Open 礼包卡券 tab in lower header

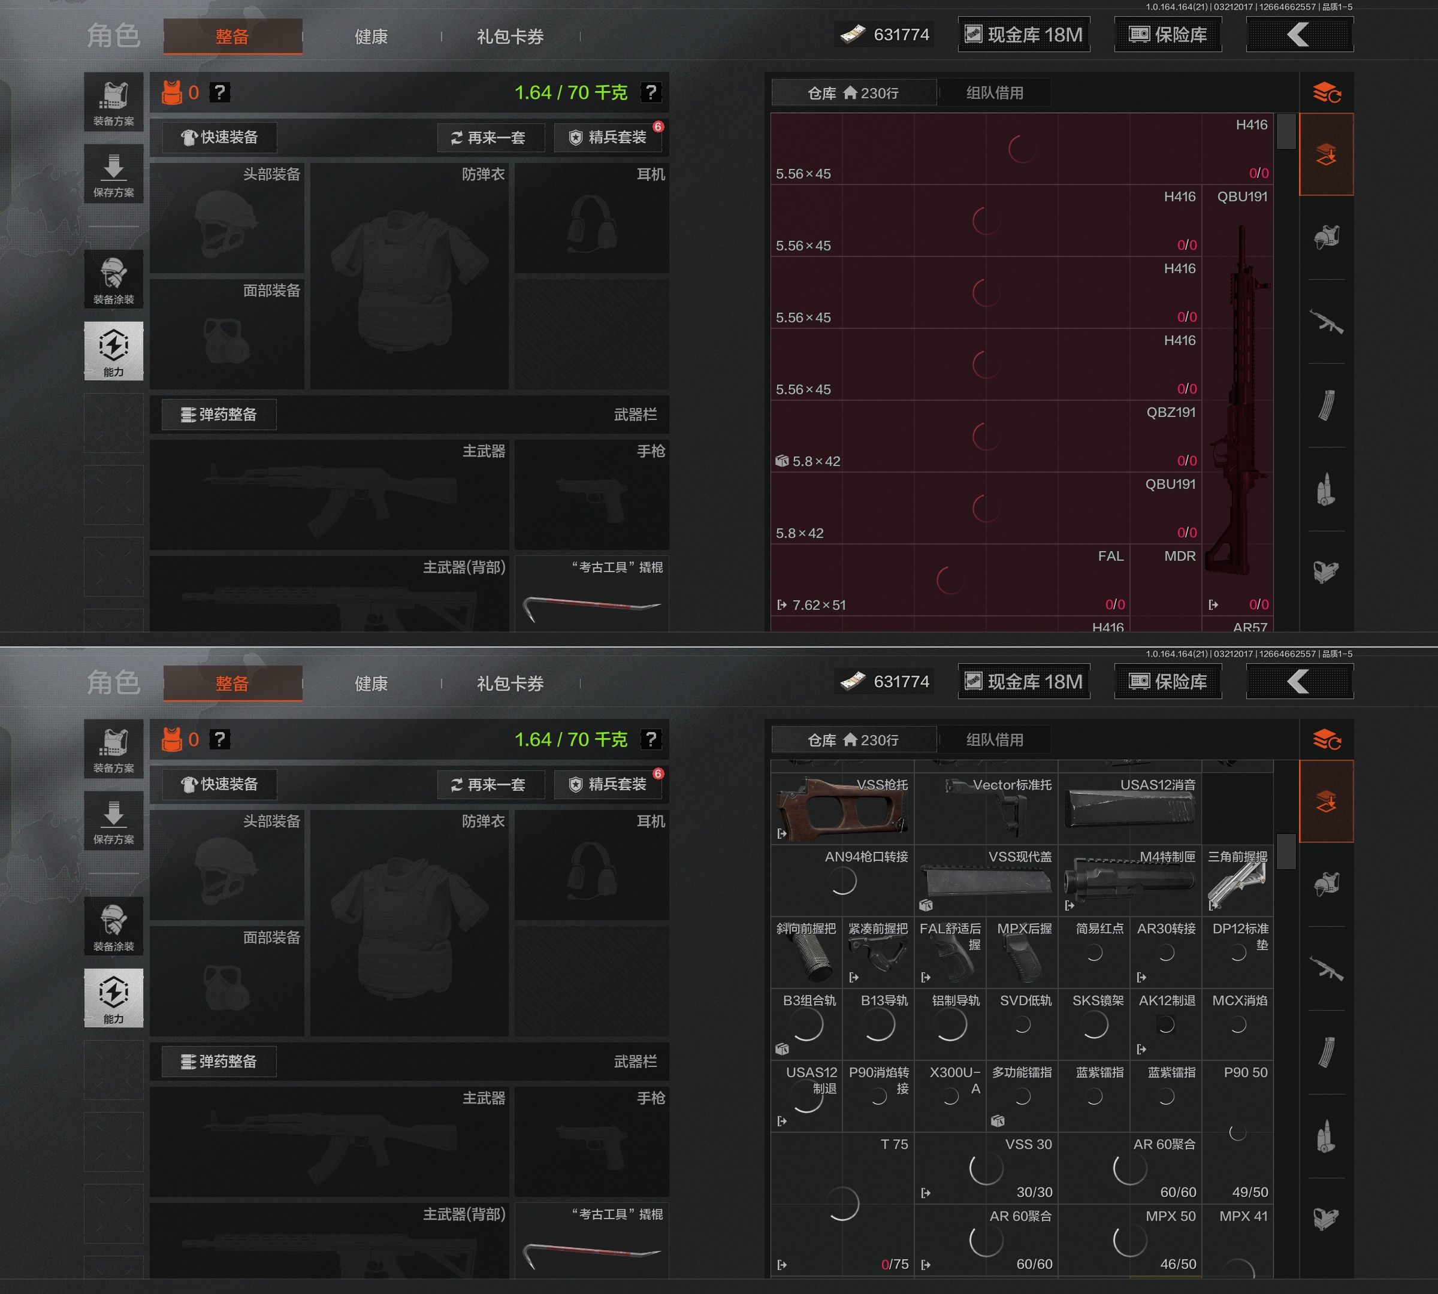click(x=510, y=684)
